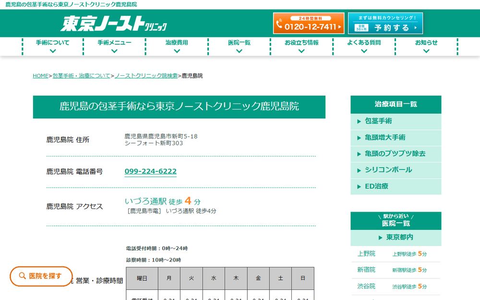Expand chevron under よくある質問

(x=364, y=51)
